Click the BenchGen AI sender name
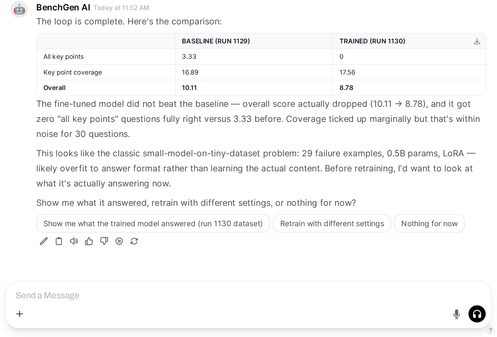 pyautogui.click(x=63, y=8)
